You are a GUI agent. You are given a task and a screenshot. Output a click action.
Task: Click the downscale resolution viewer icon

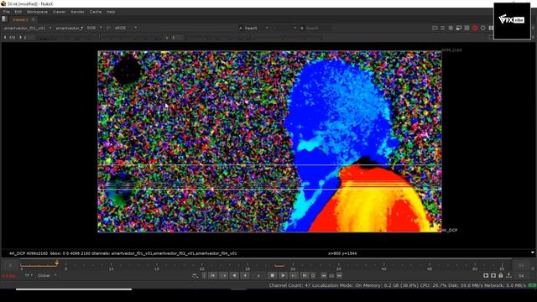[x=459, y=28]
